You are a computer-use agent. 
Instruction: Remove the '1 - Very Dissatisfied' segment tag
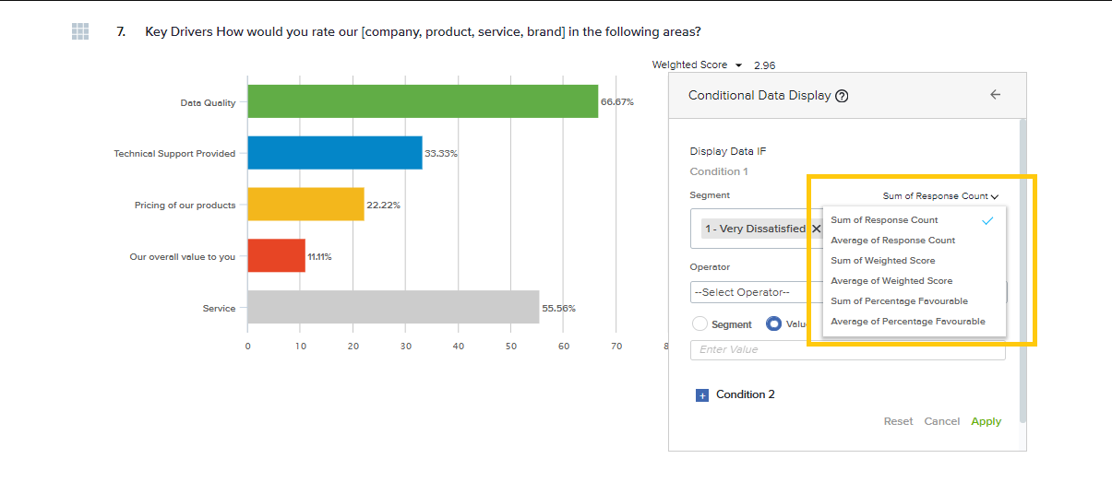click(816, 229)
